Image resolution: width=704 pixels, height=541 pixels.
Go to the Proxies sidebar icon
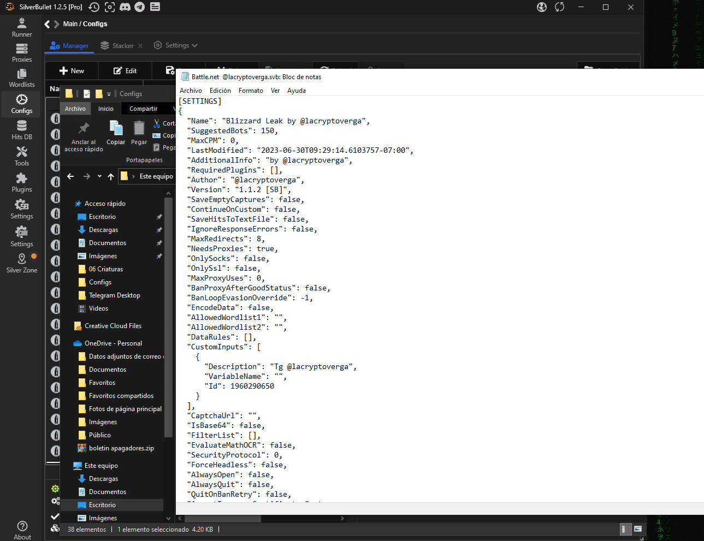22,52
